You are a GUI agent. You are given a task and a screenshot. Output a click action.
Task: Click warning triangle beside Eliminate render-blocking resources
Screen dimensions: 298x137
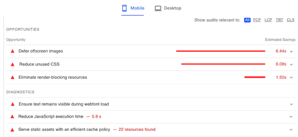pyautogui.click(x=13, y=77)
